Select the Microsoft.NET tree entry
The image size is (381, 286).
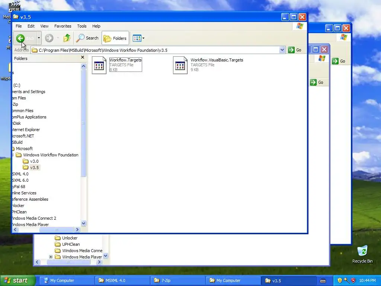pyautogui.click(x=23, y=136)
